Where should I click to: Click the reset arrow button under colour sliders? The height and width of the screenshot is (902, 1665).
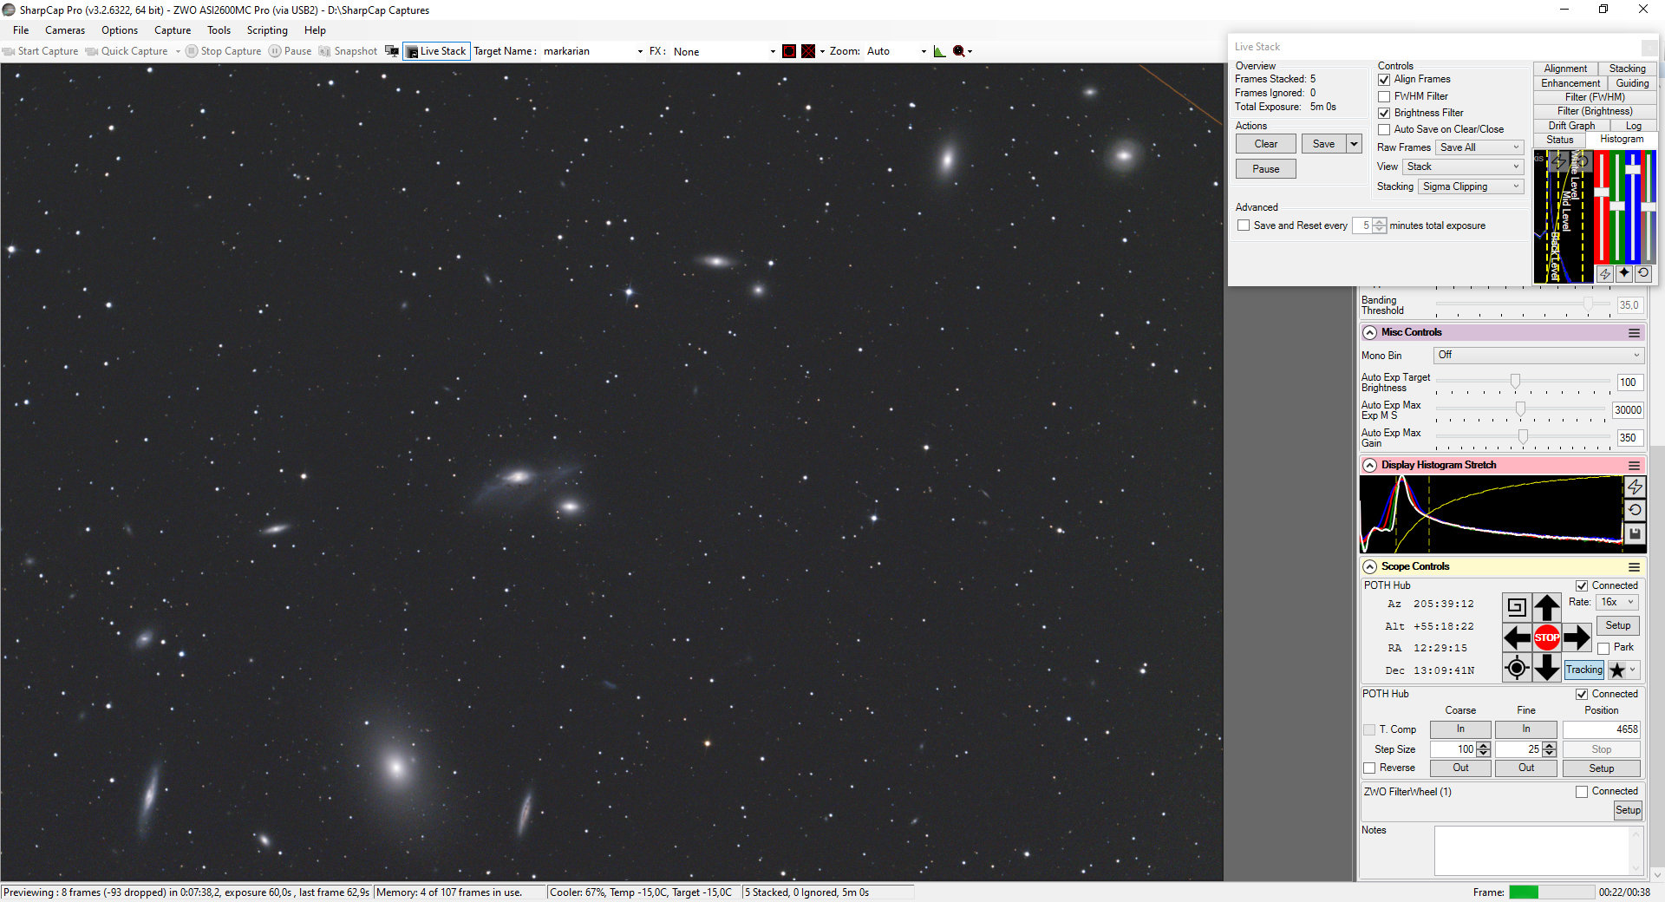tap(1643, 273)
